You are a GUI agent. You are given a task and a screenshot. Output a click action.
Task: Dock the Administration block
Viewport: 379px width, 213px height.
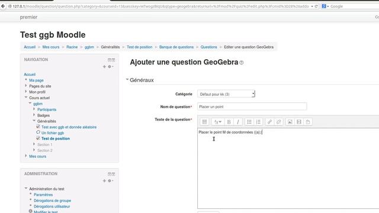coord(113,174)
